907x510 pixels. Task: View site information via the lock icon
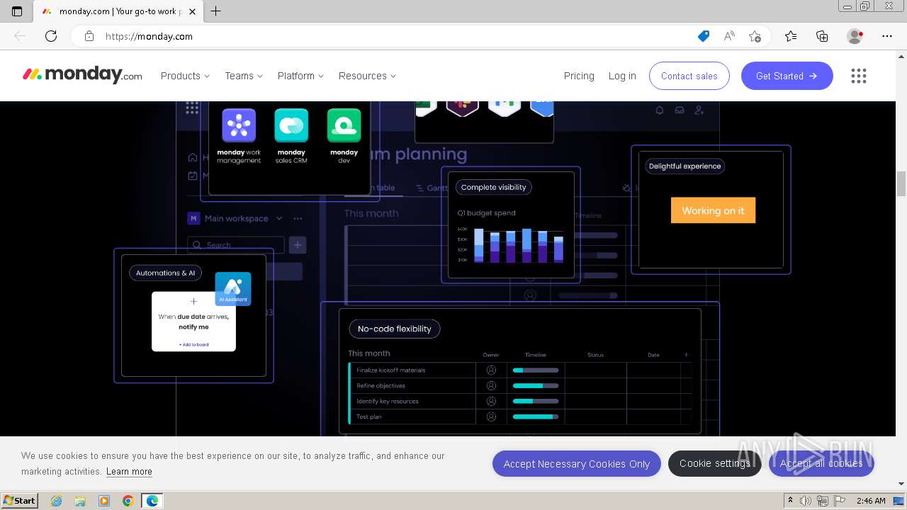89,36
